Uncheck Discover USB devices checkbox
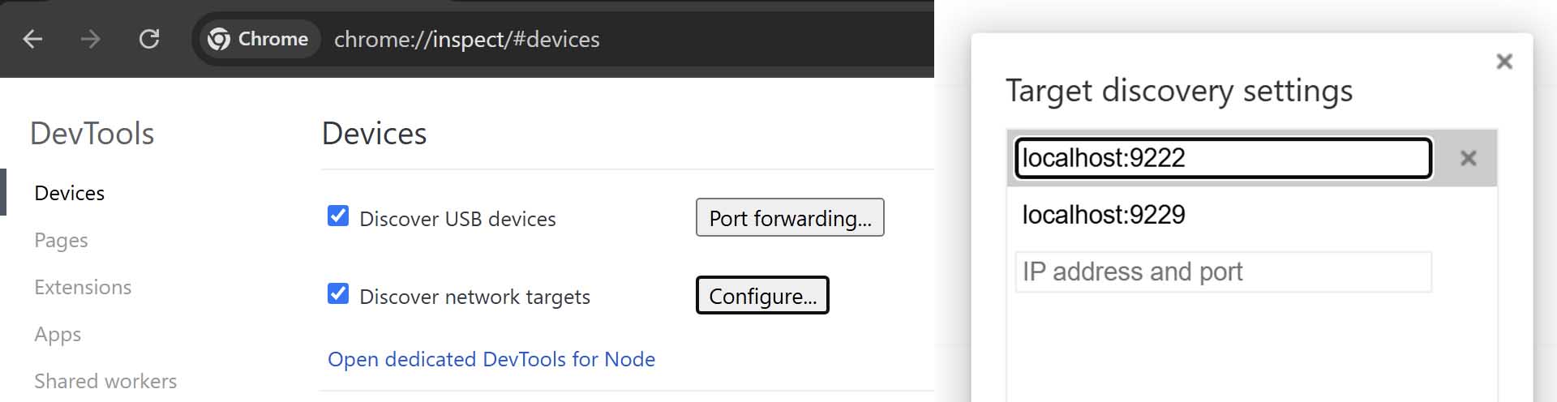The image size is (1557, 402). (x=338, y=216)
